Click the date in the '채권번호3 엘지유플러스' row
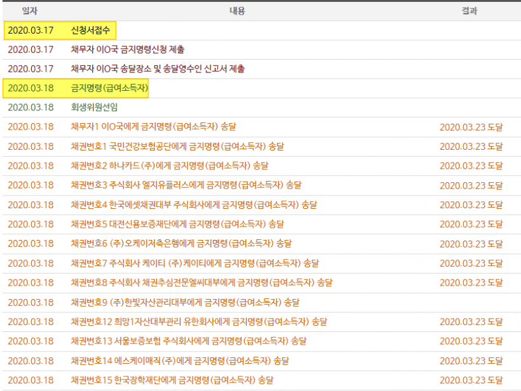 click(30, 185)
